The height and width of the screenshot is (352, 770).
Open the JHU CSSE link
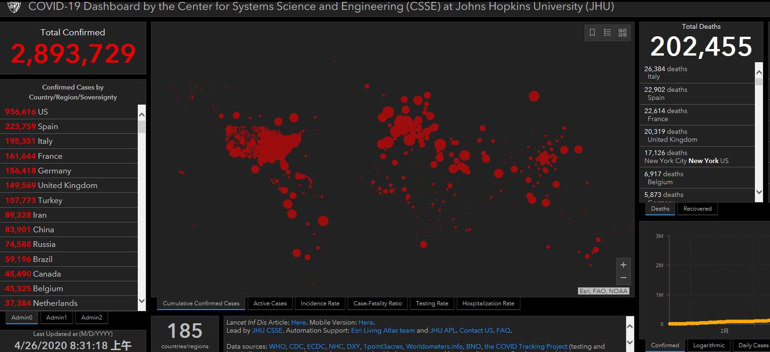point(267,330)
